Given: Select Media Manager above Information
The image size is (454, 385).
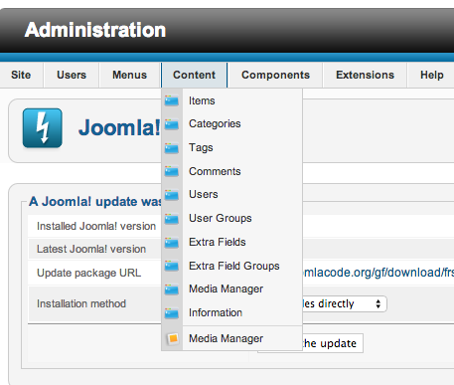Looking at the screenshot, I should (231, 289).
